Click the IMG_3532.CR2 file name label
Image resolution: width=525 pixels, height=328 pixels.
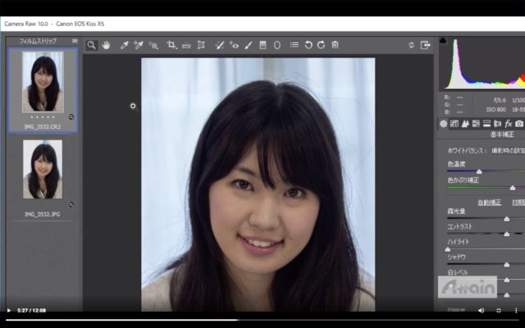tap(42, 127)
